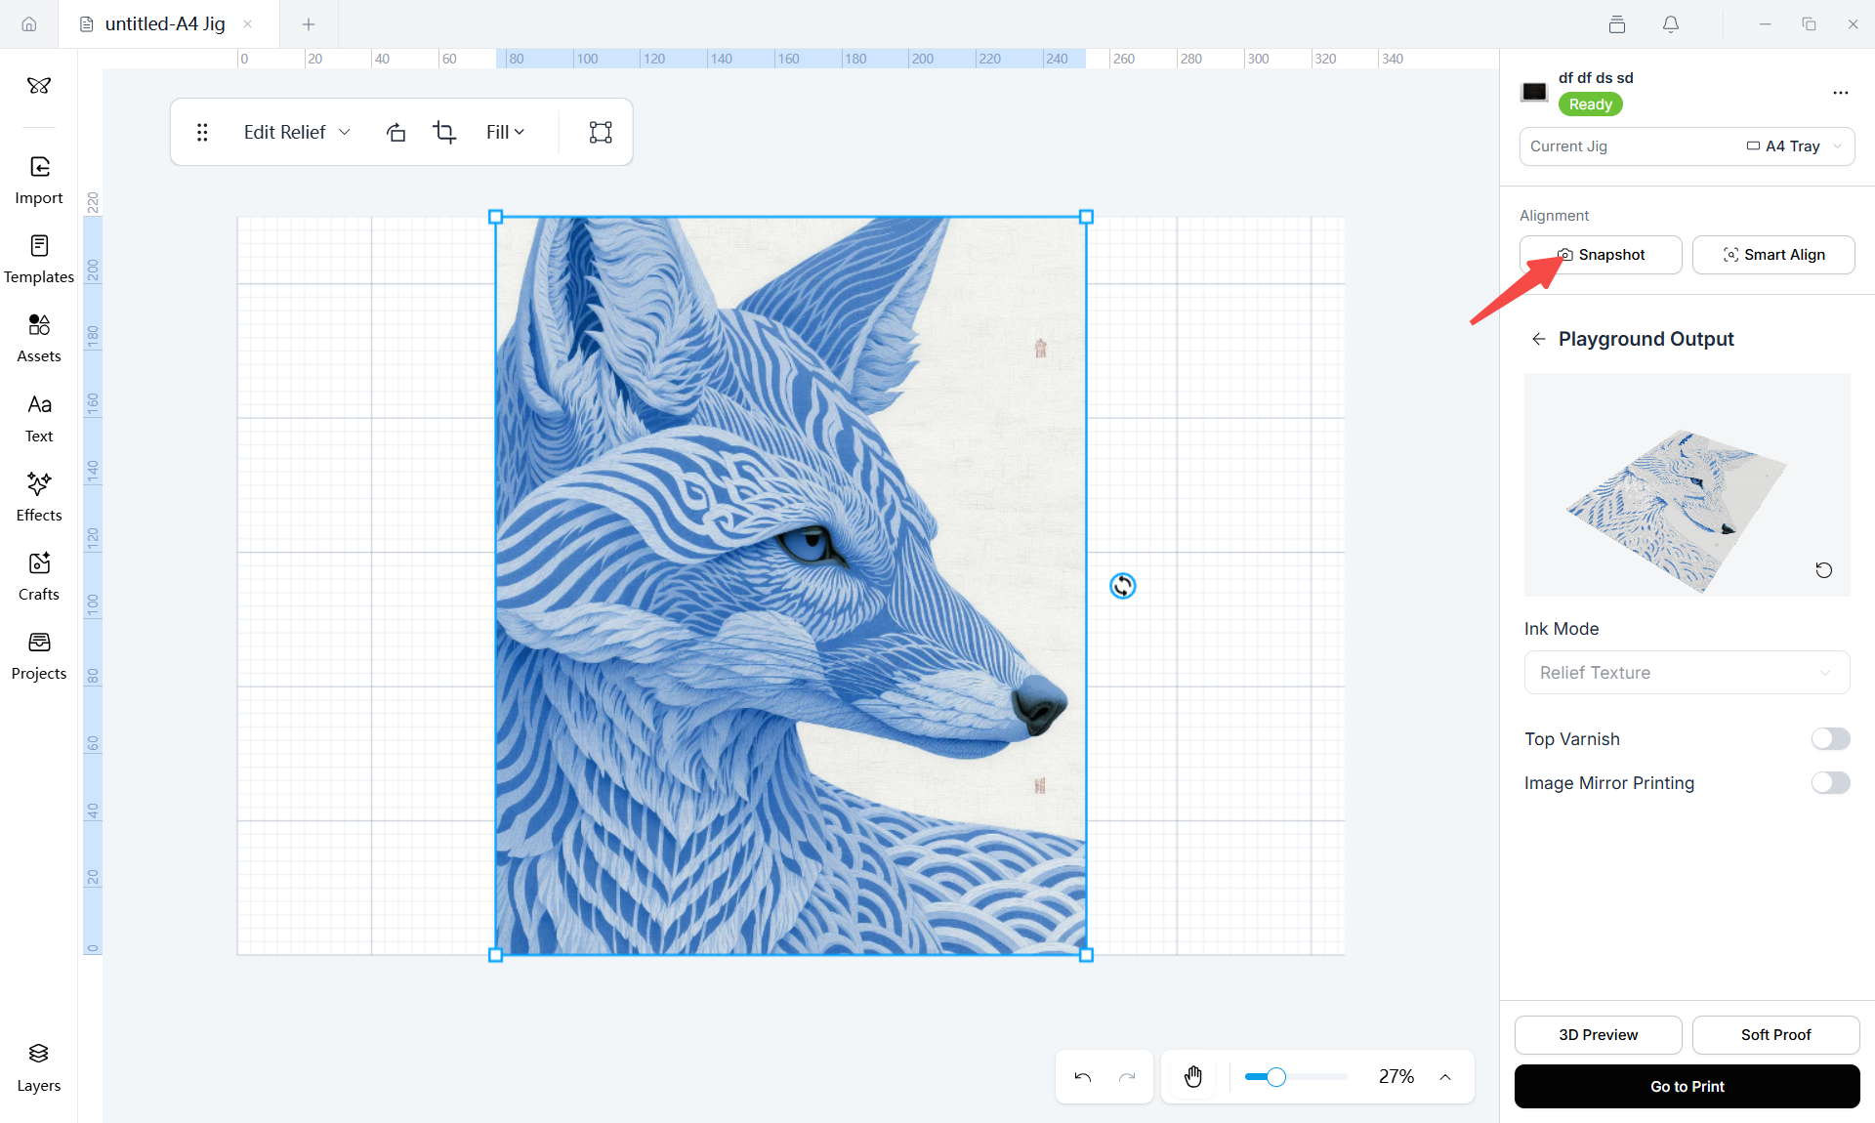Screen dimensions: 1875x1123
Task: Click the Smart Align button
Action: click(x=1773, y=255)
